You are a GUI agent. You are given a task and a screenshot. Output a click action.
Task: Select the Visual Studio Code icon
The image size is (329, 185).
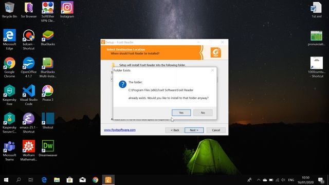pyautogui.click(x=29, y=95)
